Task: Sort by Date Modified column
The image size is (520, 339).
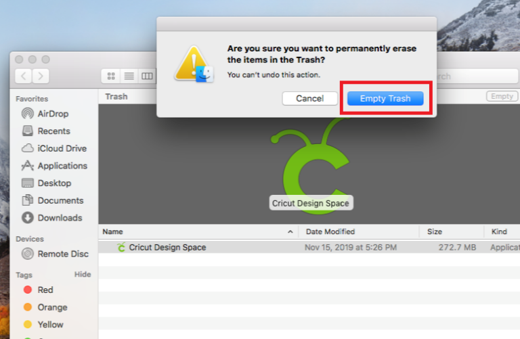Action: [x=359, y=231]
